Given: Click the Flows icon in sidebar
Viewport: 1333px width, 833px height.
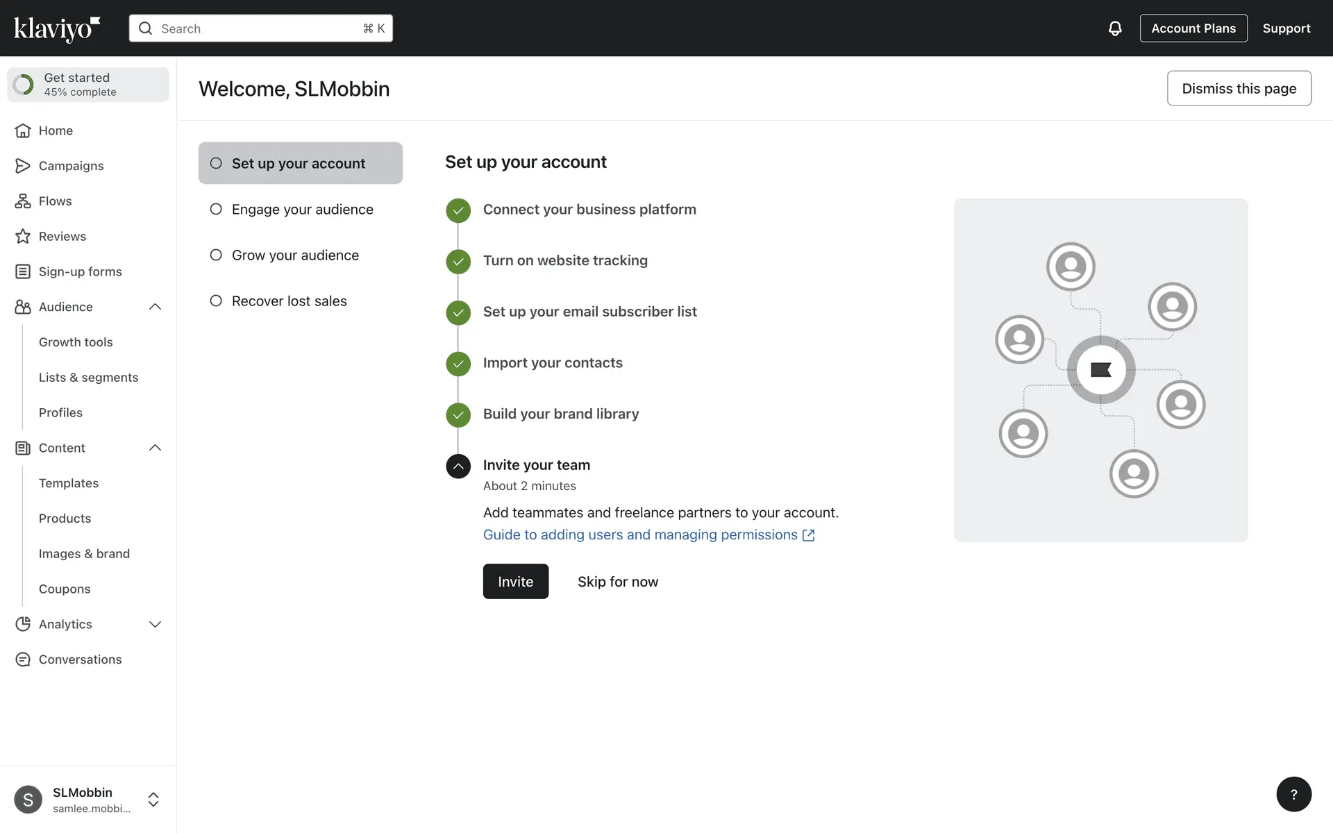Looking at the screenshot, I should [23, 201].
